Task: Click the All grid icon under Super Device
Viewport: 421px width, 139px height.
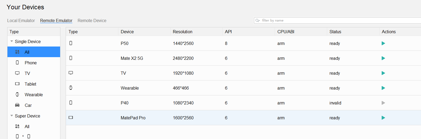Action: pos(17,126)
